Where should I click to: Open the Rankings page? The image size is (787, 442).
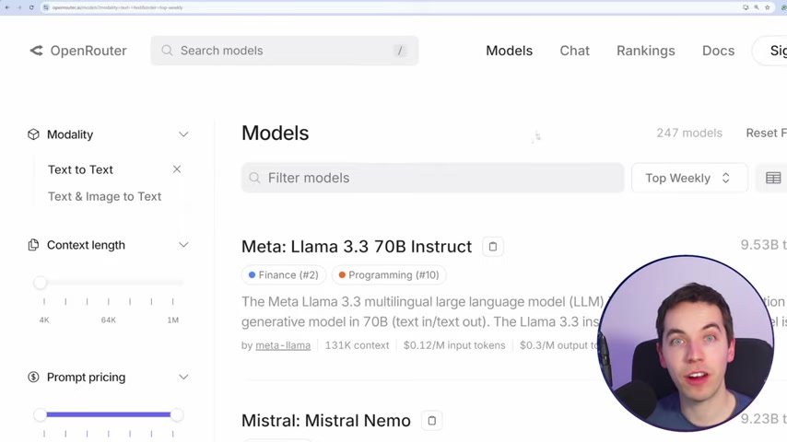645,50
